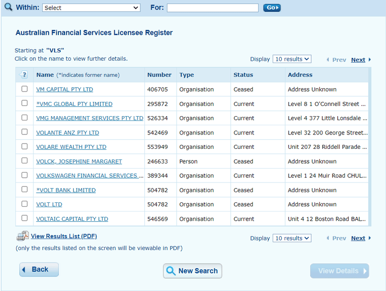Screen dimensions: 386x291
Task: Click licence number 546569
Action: pos(158,219)
